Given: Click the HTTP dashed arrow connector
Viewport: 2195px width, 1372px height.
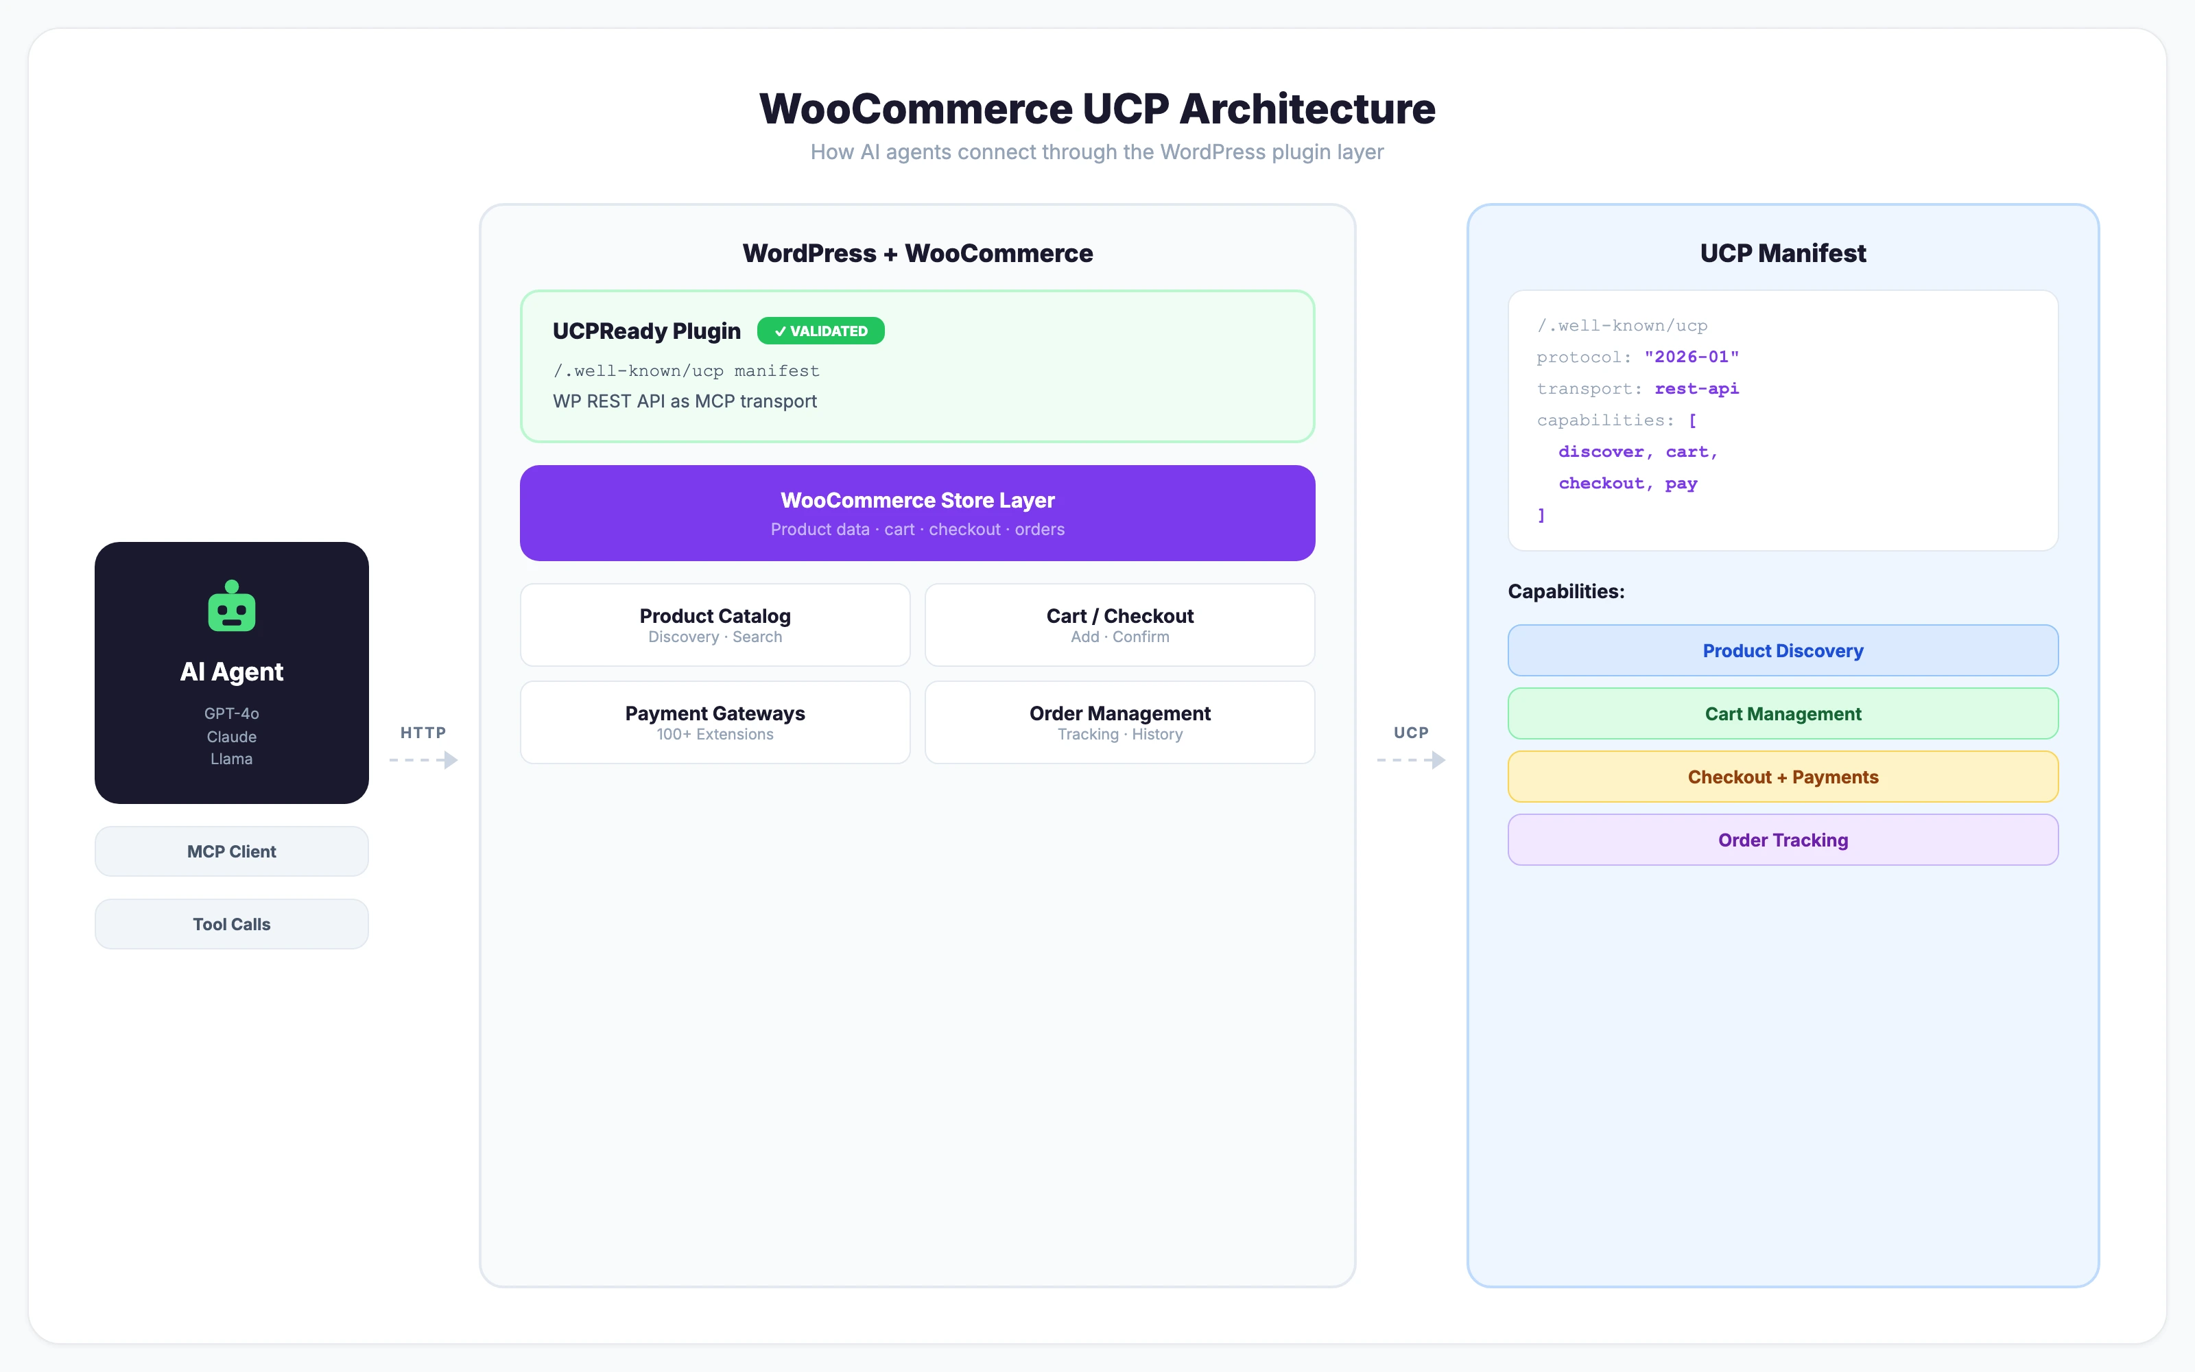Looking at the screenshot, I should coord(424,760).
